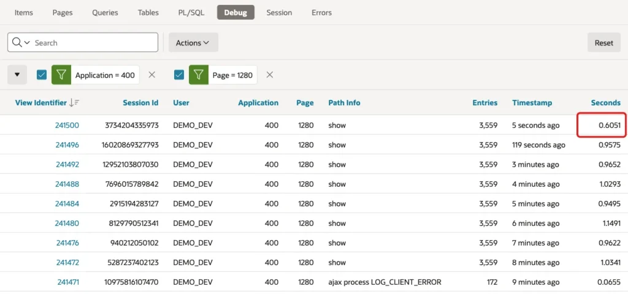This screenshot has height=294, width=628.
Task: Open view identifier 241480 link
Action: click(x=67, y=223)
